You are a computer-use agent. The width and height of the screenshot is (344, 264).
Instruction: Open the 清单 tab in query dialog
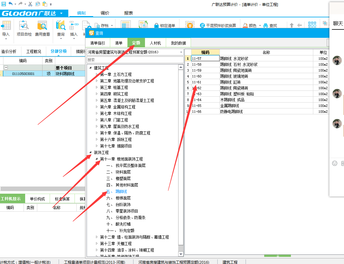click(119, 43)
